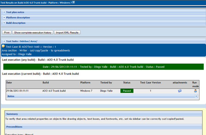This screenshot has width=206, height=135.
Task: Click the summary text about area related properties
Action: click(x=95, y=119)
